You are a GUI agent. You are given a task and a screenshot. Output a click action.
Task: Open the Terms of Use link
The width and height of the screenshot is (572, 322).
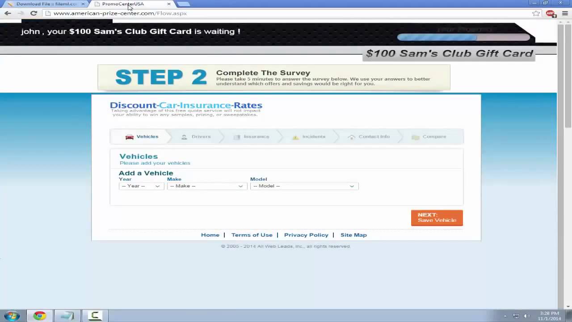252,235
